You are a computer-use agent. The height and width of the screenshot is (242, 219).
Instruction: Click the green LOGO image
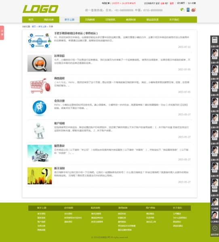40,9
